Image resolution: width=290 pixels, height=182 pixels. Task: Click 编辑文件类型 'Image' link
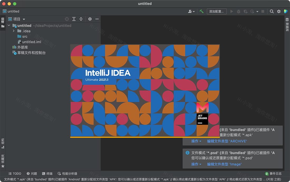[224, 164]
